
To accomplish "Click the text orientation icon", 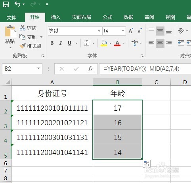I will (181, 31).
